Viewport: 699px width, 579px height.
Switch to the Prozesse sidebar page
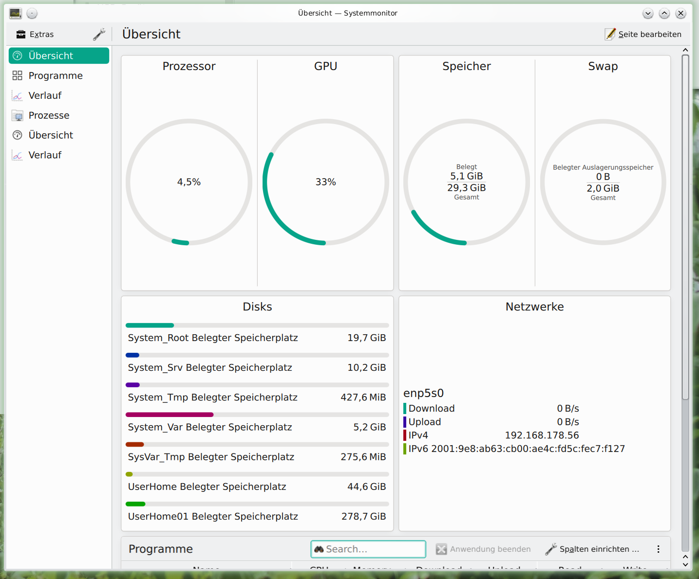tap(49, 116)
